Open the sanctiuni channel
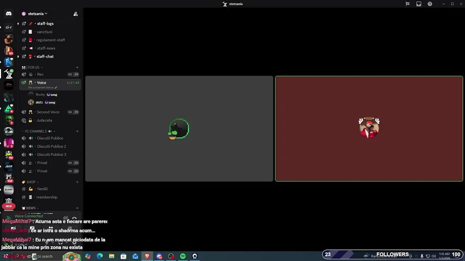This screenshot has width=465, height=261. pyautogui.click(x=50, y=32)
